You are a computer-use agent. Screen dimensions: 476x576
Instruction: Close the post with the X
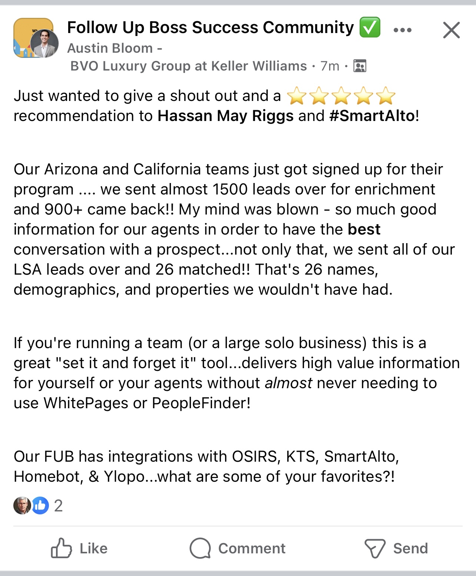[451, 30]
